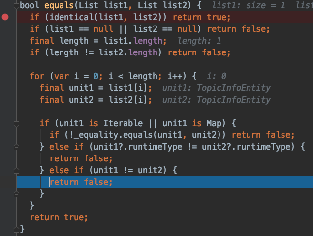Fold the 'if (unit1 is Iterable' block
Viewport: 313px width, 236px height.
pyautogui.click(x=16, y=123)
